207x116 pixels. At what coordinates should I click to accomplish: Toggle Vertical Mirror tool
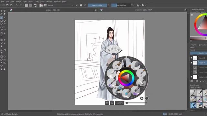(143, 5)
